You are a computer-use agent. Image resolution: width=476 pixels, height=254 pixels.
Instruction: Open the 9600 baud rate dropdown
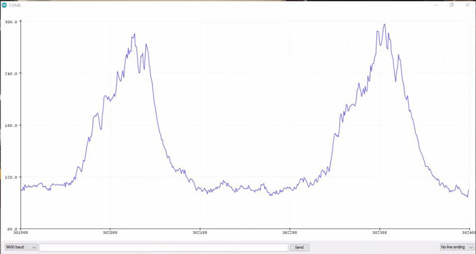(20, 247)
